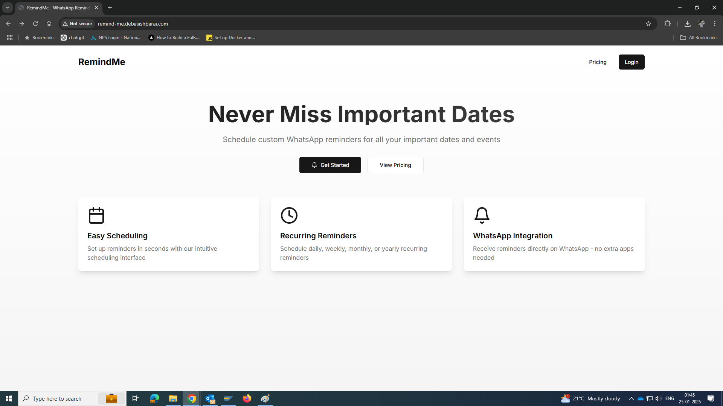The width and height of the screenshot is (723, 406).
Task: Click the bell icon in WhatsApp Integration card
Action: (482, 215)
